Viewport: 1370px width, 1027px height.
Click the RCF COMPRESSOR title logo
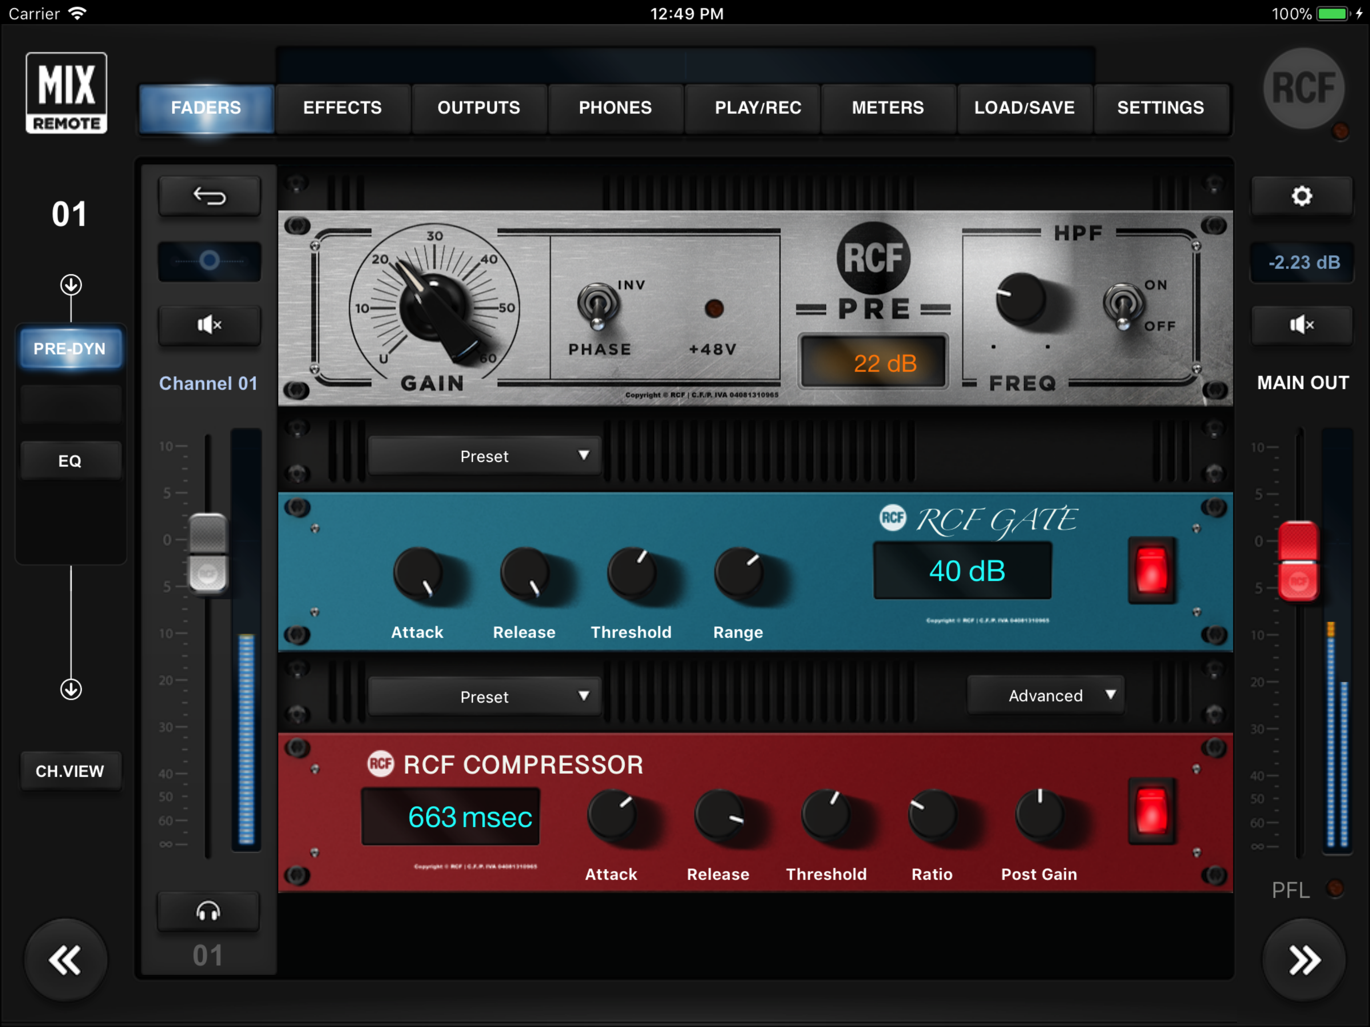[x=505, y=764]
